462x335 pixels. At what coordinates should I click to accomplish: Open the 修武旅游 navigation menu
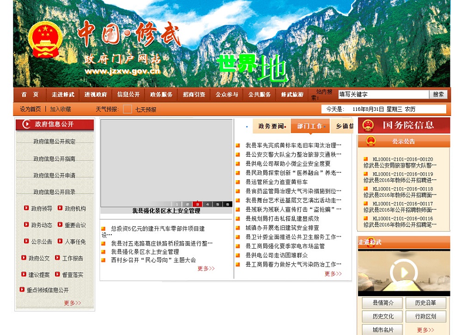(x=292, y=95)
